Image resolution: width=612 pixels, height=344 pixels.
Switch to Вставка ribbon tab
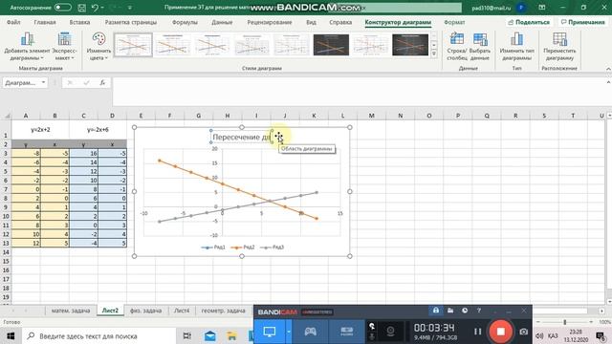[79, 22]
